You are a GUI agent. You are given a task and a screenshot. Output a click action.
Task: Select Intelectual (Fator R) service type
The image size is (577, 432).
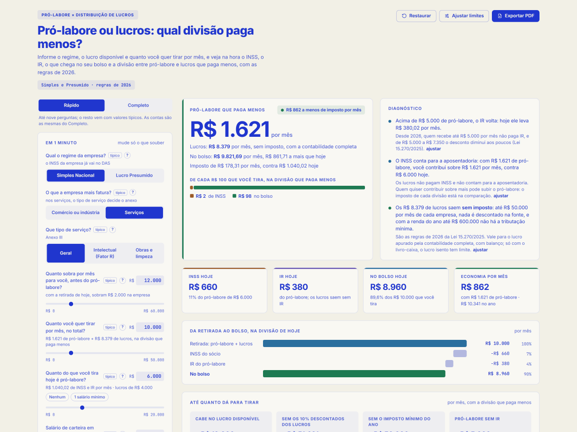pos(105,253)
